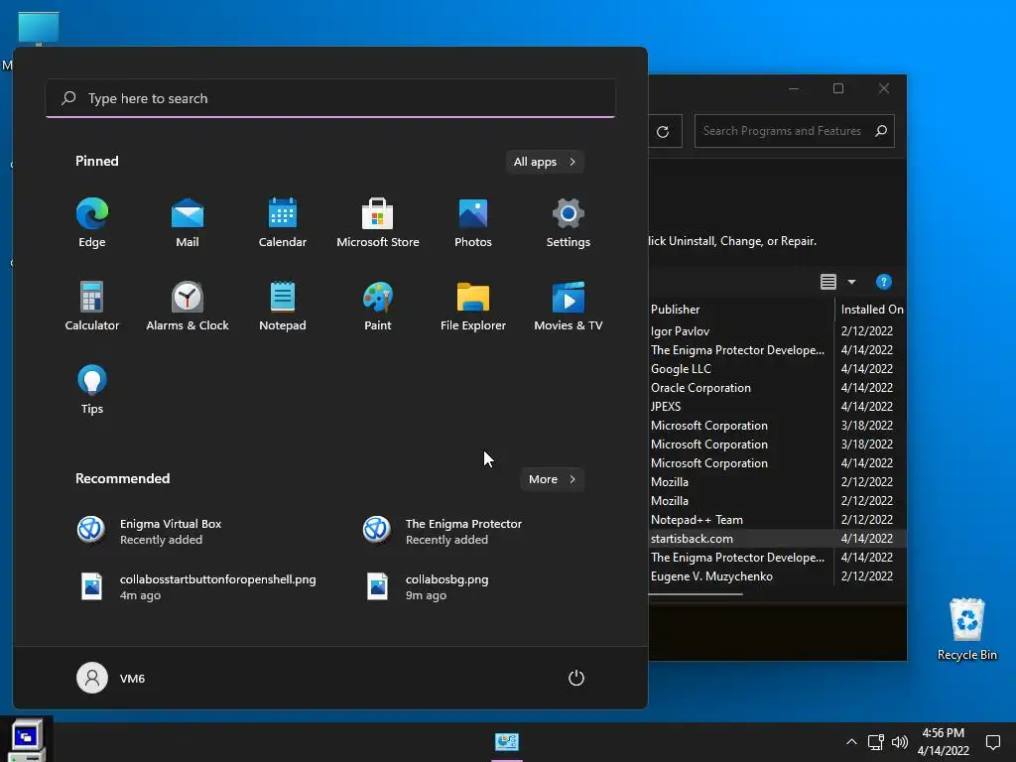This screenshot has height=762, width=1016.
Task: Select the Eugene V. Muzychenko row
Action: pyautogui.click(x=777, y=576)
